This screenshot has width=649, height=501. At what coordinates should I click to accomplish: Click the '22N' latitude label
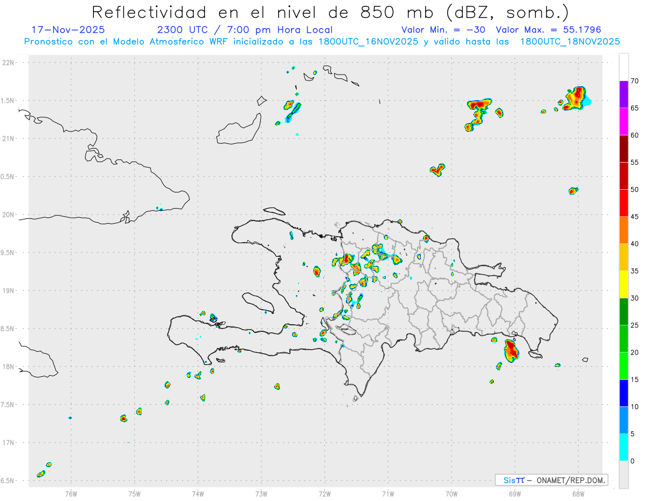[9, 63]
